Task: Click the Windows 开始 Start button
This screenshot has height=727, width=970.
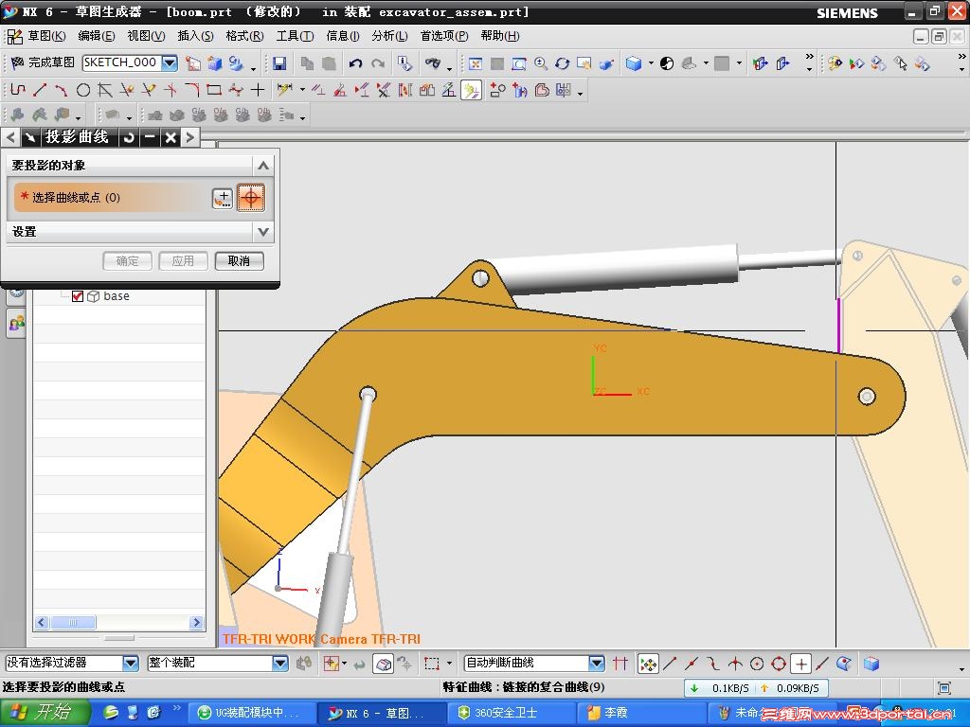Action: (x=45, y=713)
